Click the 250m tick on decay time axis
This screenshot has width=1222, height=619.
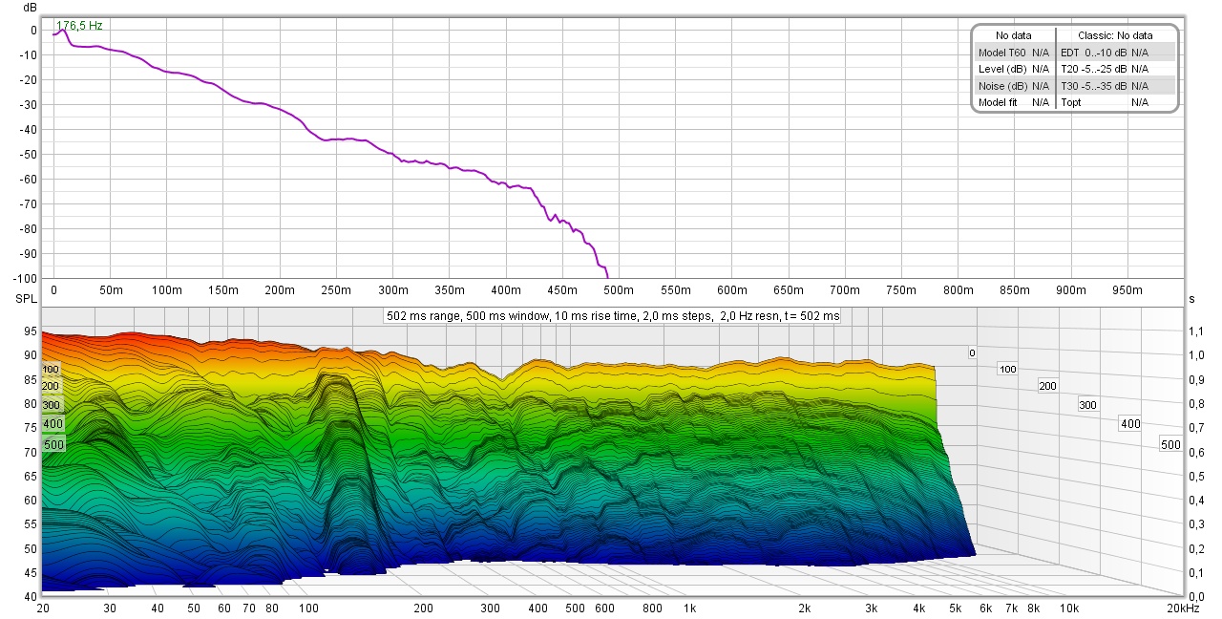(x=336, y=289)
